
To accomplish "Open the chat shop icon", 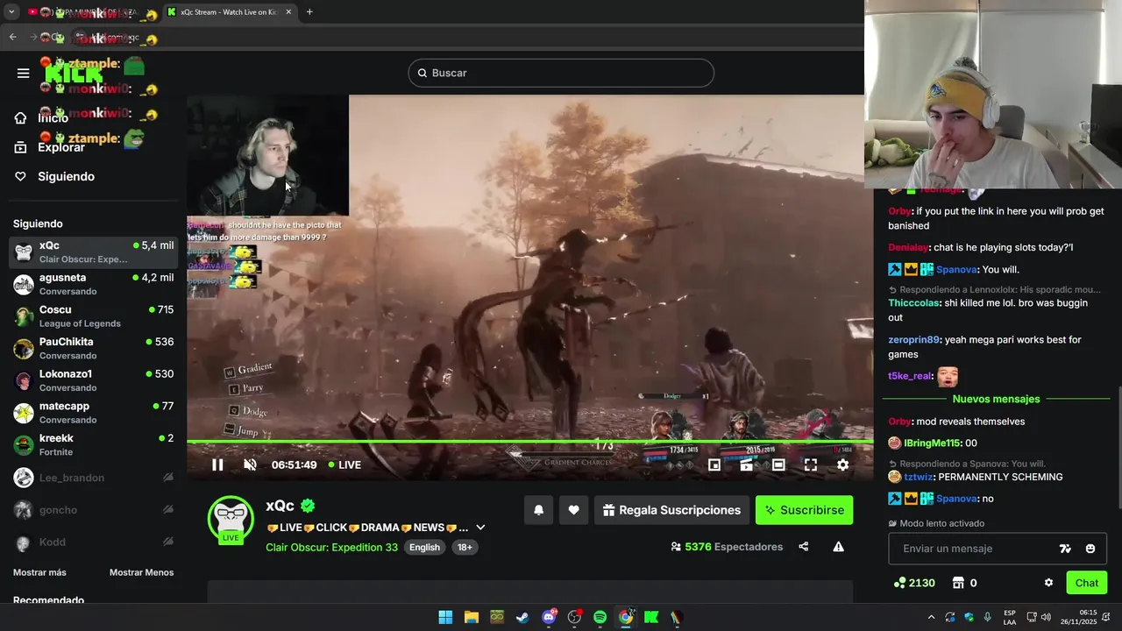I will [958, 583].
